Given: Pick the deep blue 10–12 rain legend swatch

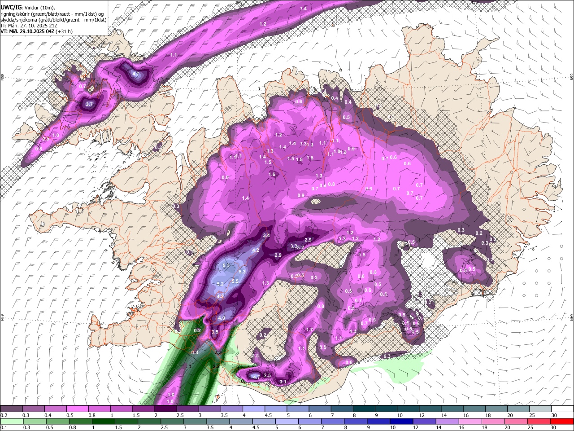Looking at the screenshot, I should (x=401, y=421).
